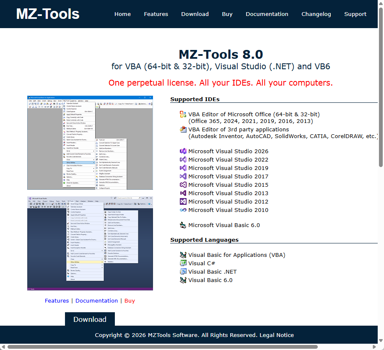Click the Visual Basic 6.0 language icon

(182, 280)
